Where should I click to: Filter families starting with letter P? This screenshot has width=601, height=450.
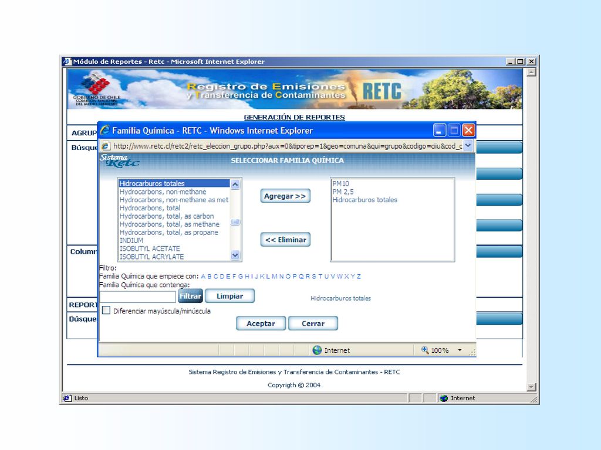pos(295,277)
